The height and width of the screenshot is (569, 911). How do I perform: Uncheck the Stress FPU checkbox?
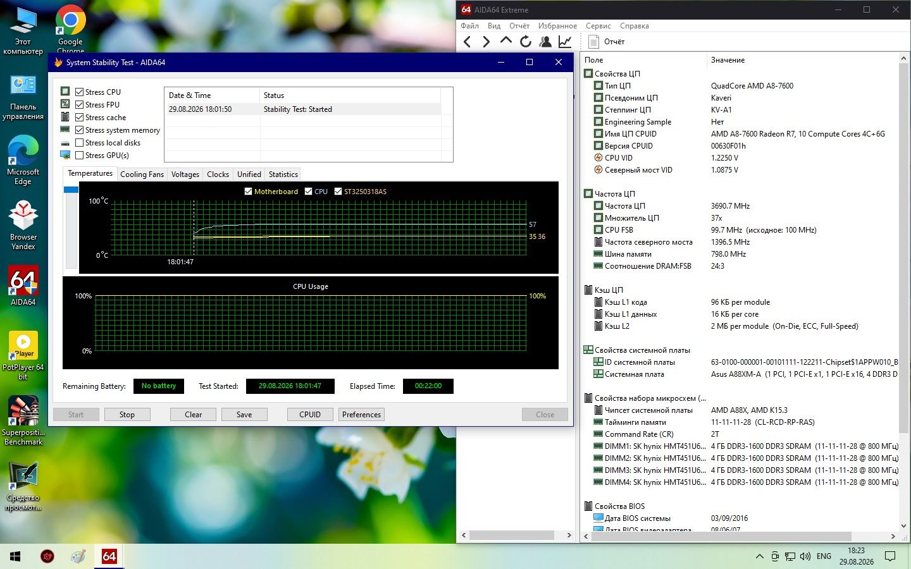[x=80, y=104]
